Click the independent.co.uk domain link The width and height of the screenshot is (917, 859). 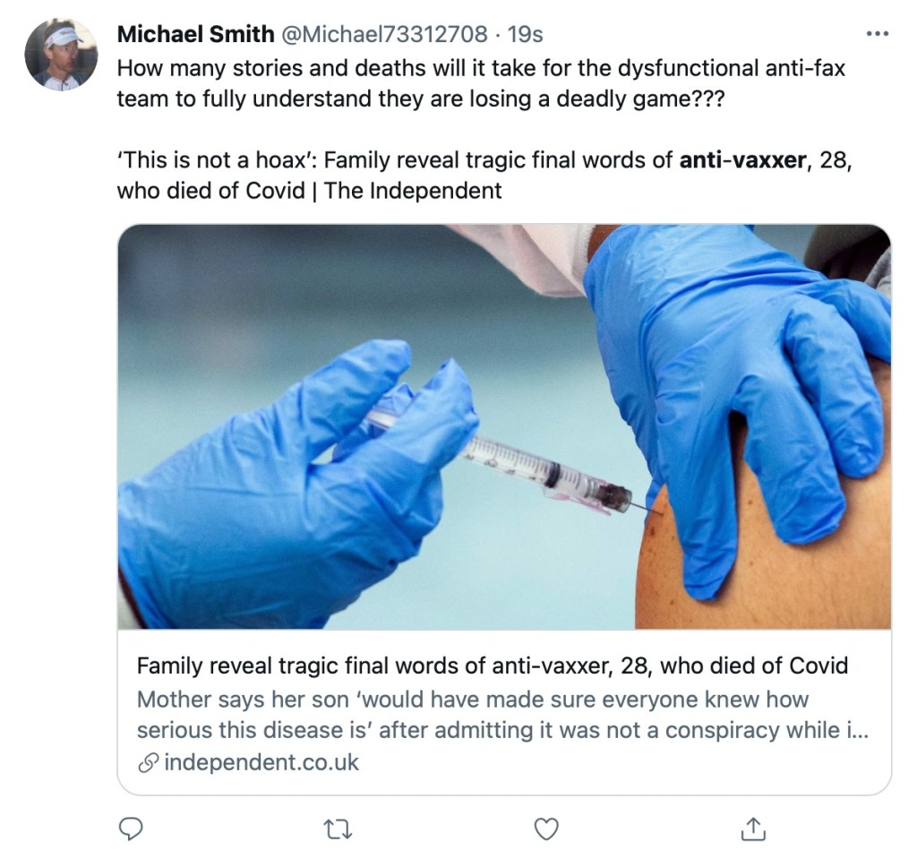[261, 762]
